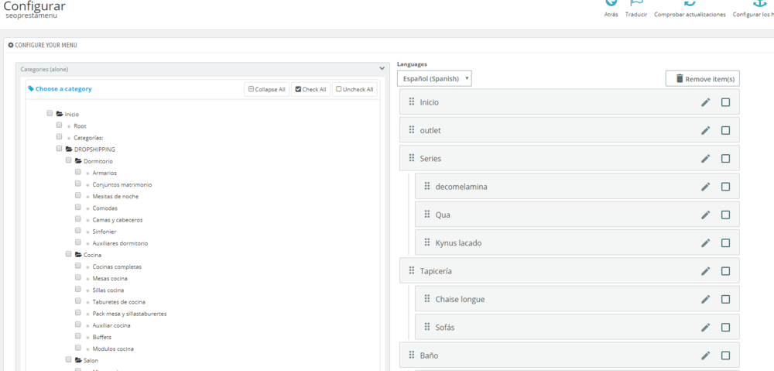774x371 pixels.
Task: Click the Traducir flag icon
Action: coord(636,3)
